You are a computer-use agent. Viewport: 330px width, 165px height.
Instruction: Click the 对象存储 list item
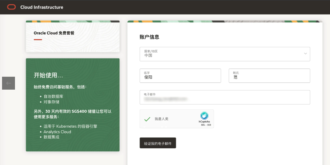(51, 102)
